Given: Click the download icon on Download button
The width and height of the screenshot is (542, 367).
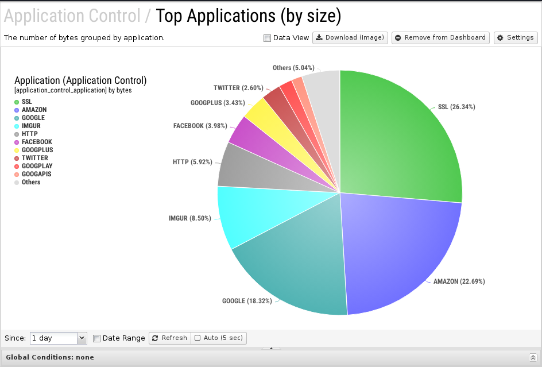Looking at the screenshot, I should click(319, 37).
